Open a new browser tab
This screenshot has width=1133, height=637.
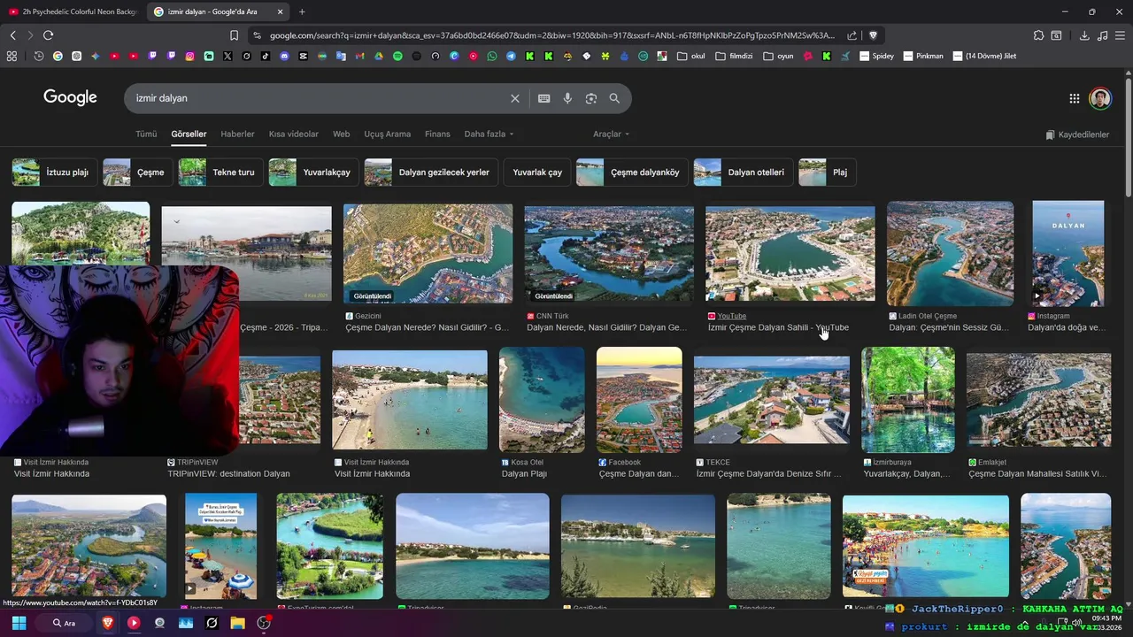coord(302,12)
